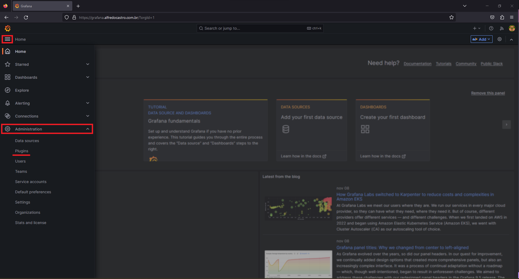Screen dimensions: 519x279
Task: Expand the Connections section chevron
Action: [x=88, y=116]
